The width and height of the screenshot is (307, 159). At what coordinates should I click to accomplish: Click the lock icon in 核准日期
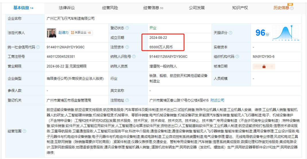263,66
